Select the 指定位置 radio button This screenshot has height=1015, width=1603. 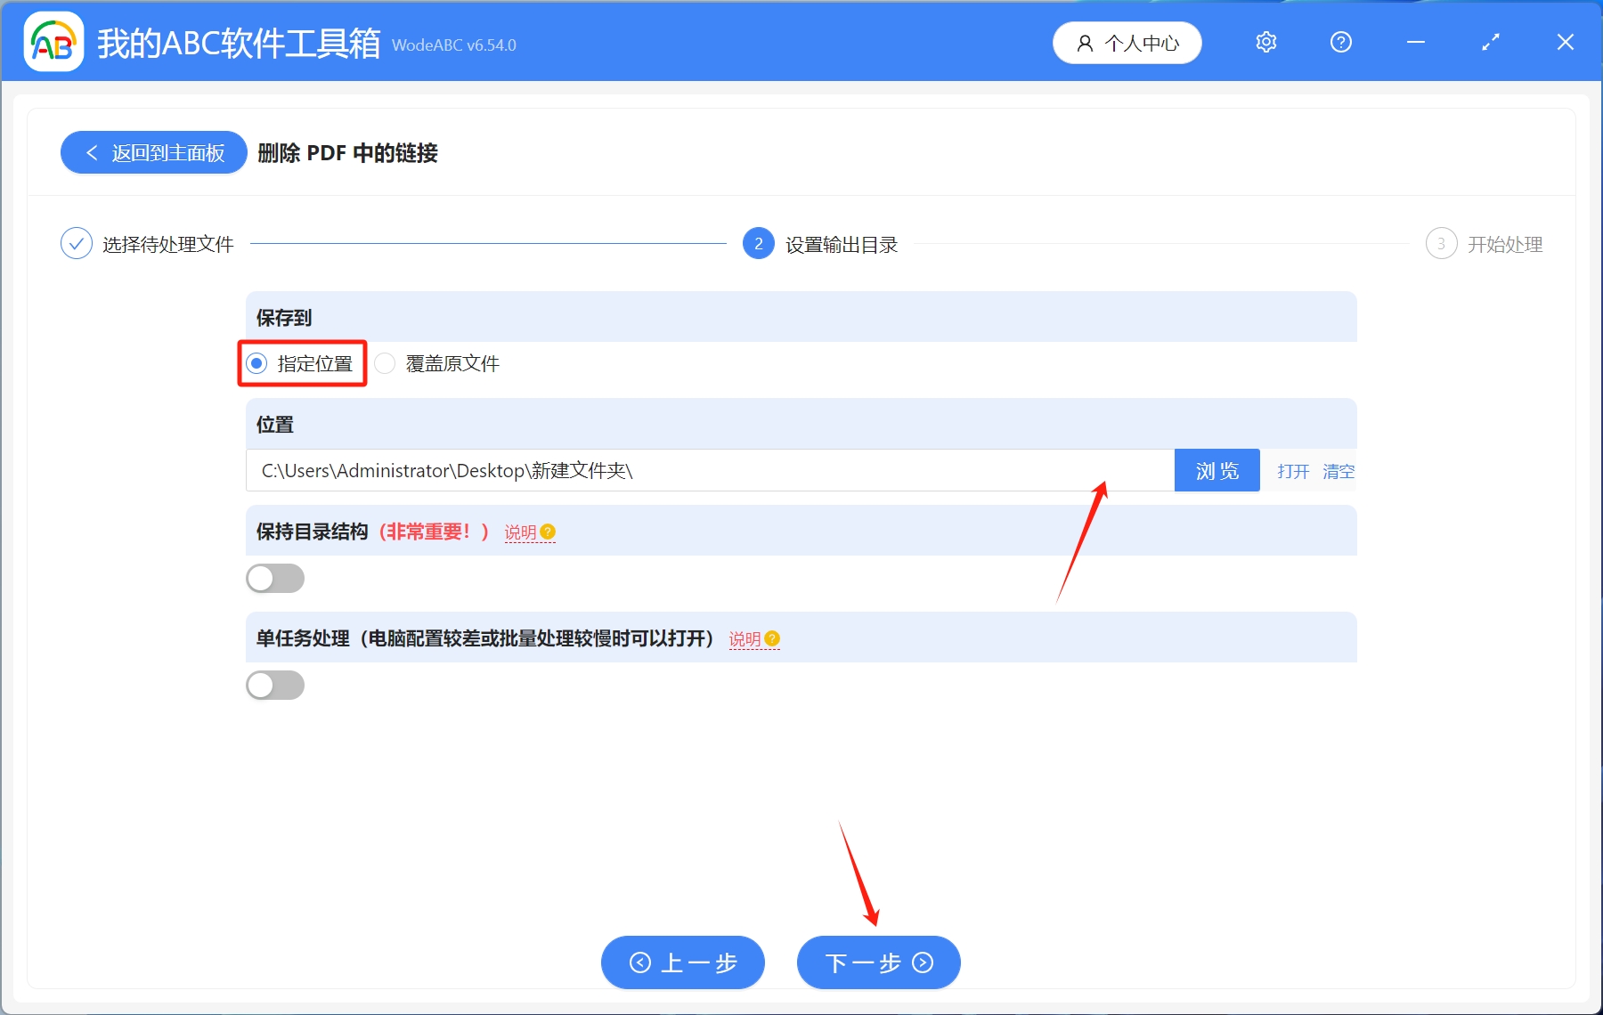[256, 363]
